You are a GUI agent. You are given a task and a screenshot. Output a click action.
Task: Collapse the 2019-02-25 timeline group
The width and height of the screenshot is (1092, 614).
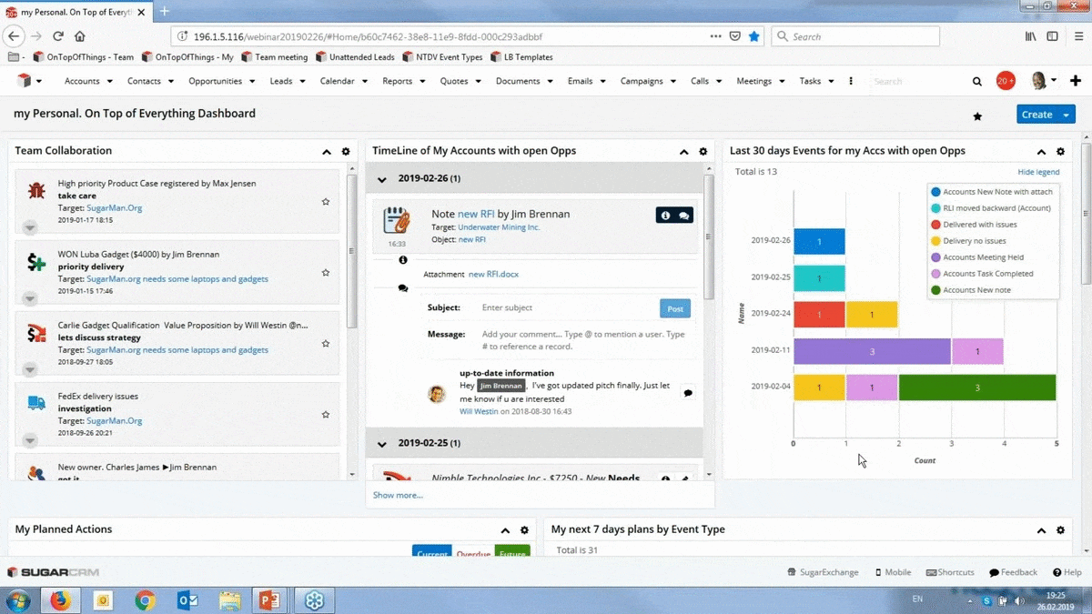[x=382, y=444]
